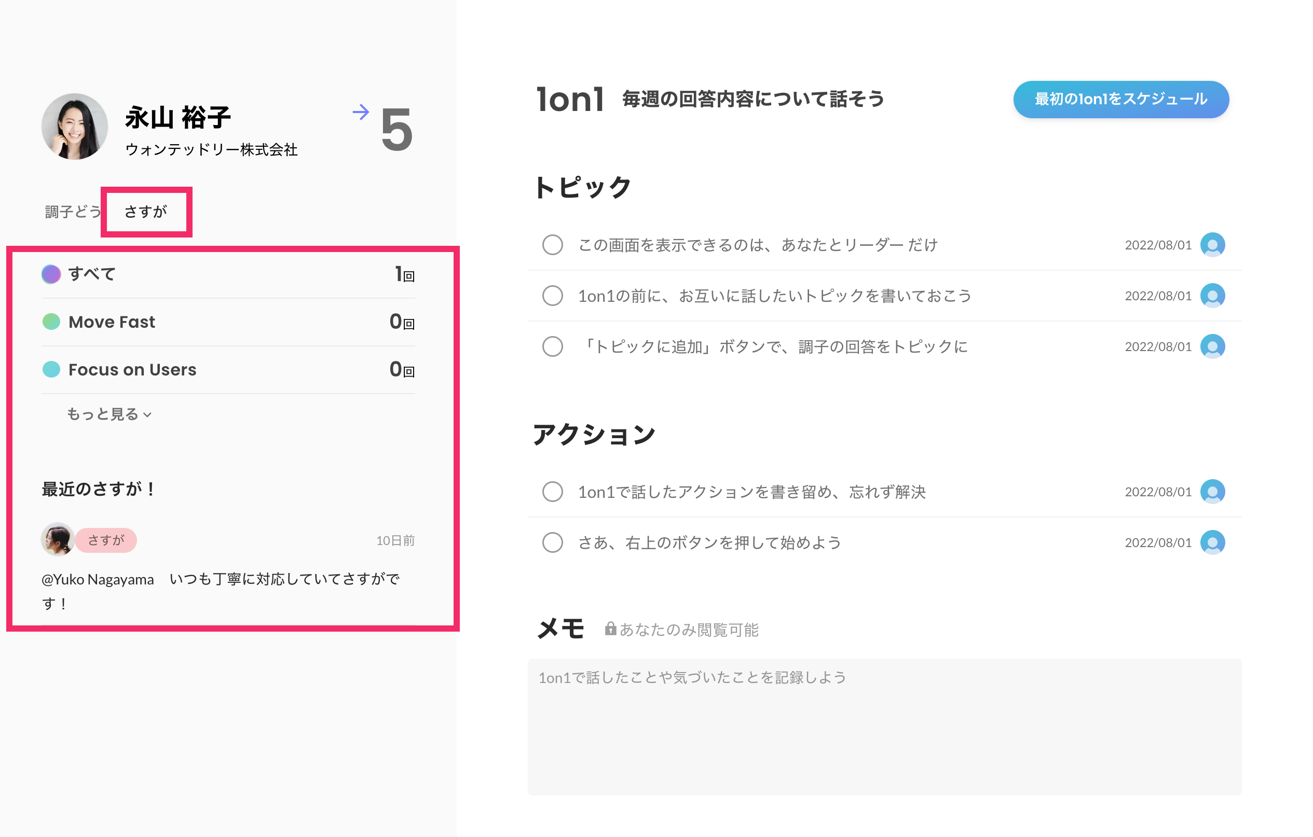Check off topic この画面を表示できるのは

552,245
